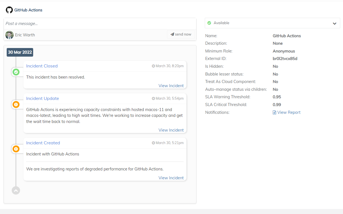Click the green Incident Closed timeline marker
343x214 pixels.
click(16, 72)
